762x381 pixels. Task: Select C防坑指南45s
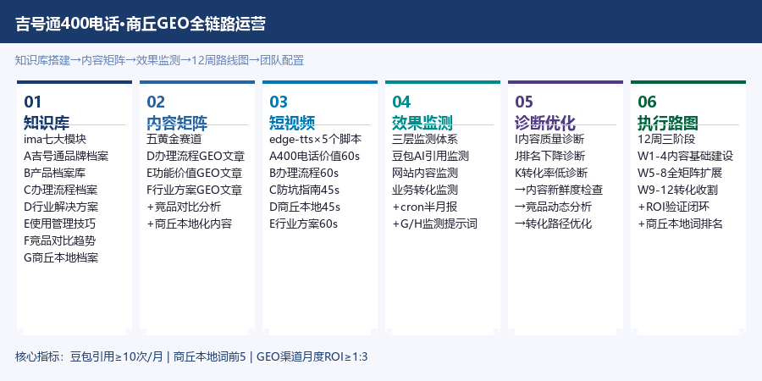(305, 190)
